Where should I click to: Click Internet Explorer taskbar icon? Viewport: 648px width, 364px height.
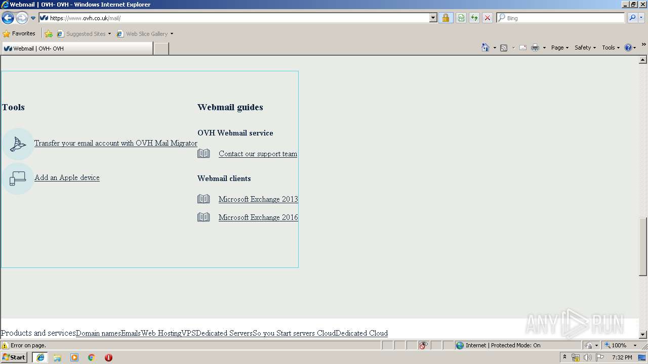point(40,357)
